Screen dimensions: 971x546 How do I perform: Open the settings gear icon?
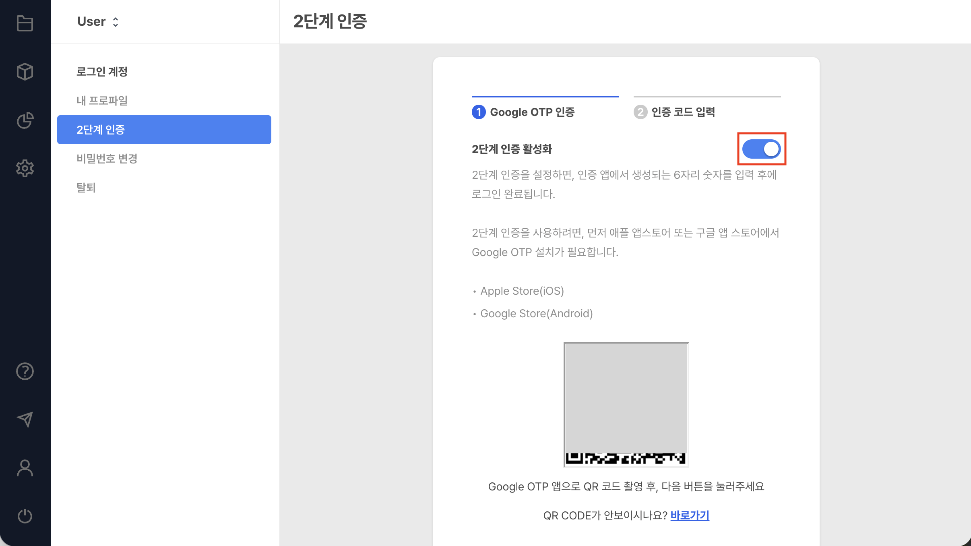click(x=25, y=168)
